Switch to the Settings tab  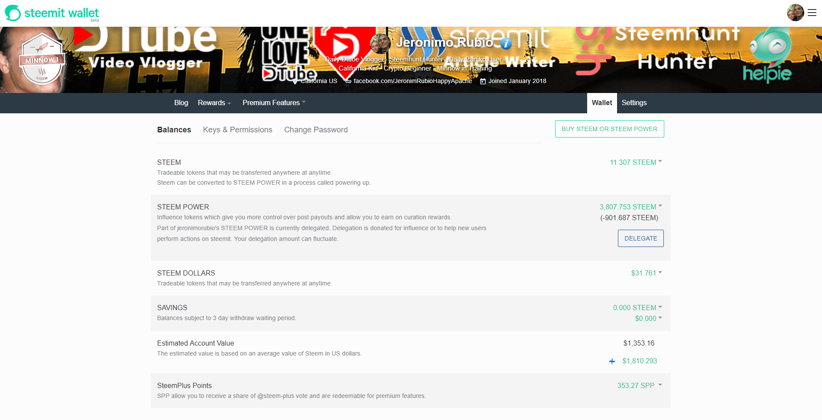tap(634, 103)
